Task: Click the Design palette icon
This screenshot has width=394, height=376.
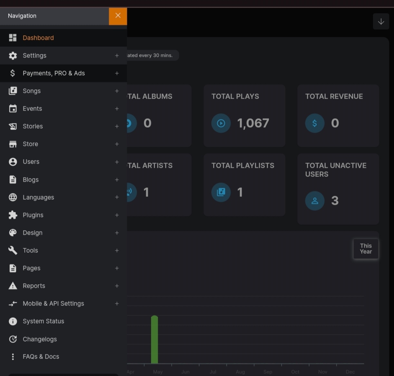Action: click(13, 233)
